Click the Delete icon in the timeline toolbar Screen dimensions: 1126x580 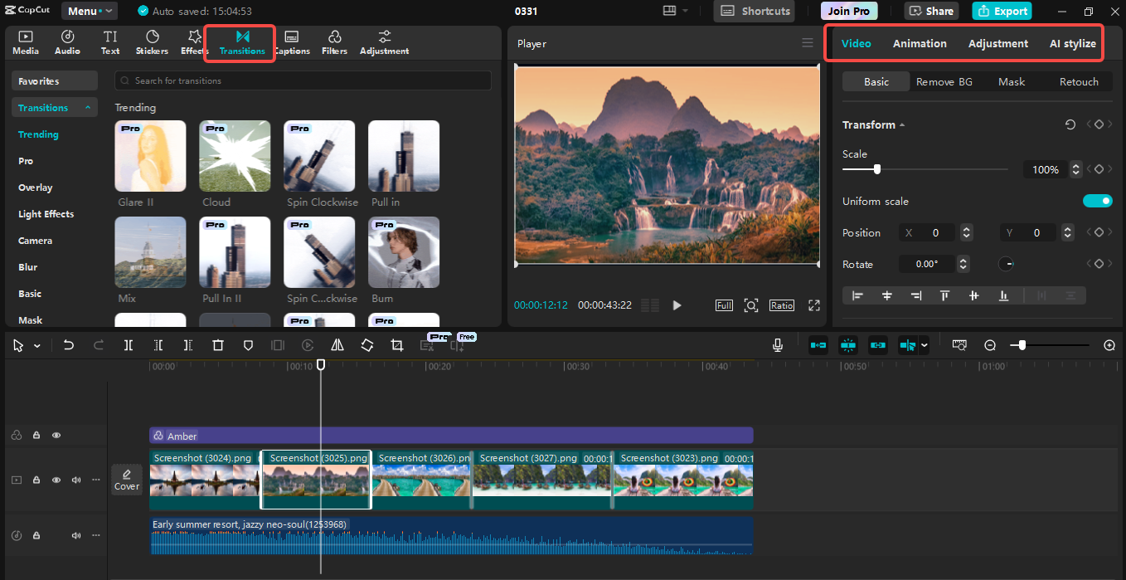pyautogui.click(x=218, y=344)
